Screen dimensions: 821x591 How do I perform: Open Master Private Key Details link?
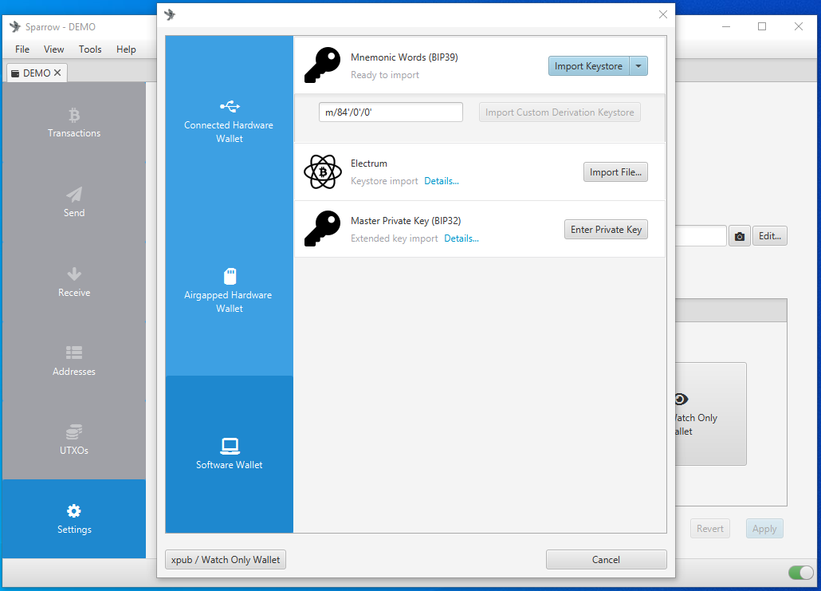coord(462,238)
